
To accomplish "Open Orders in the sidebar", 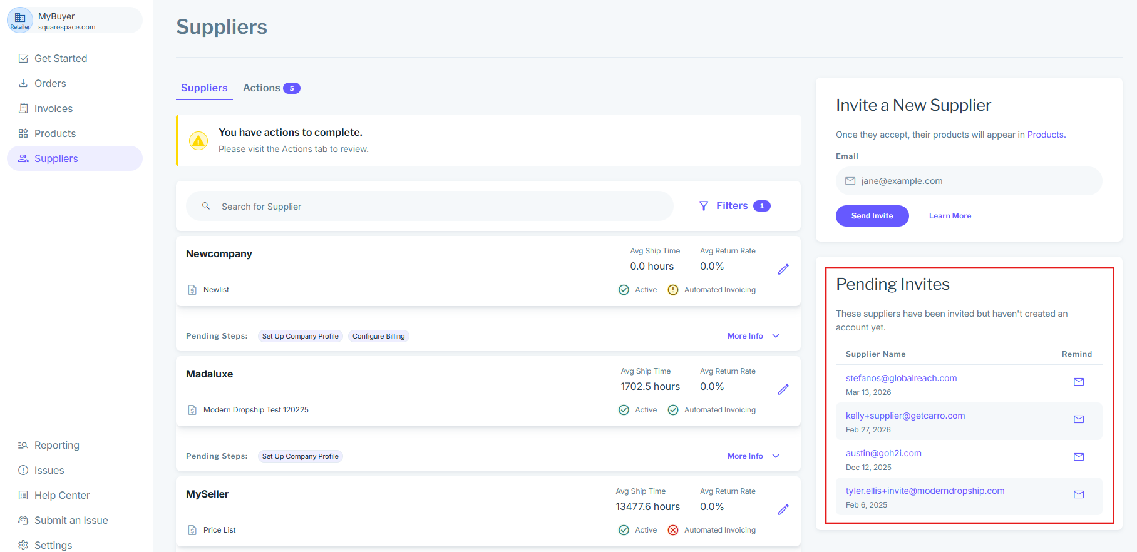I will coord(50,83).
